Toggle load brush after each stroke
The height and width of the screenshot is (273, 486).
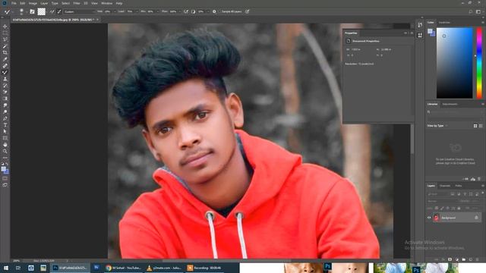click(x=52, y=11)
